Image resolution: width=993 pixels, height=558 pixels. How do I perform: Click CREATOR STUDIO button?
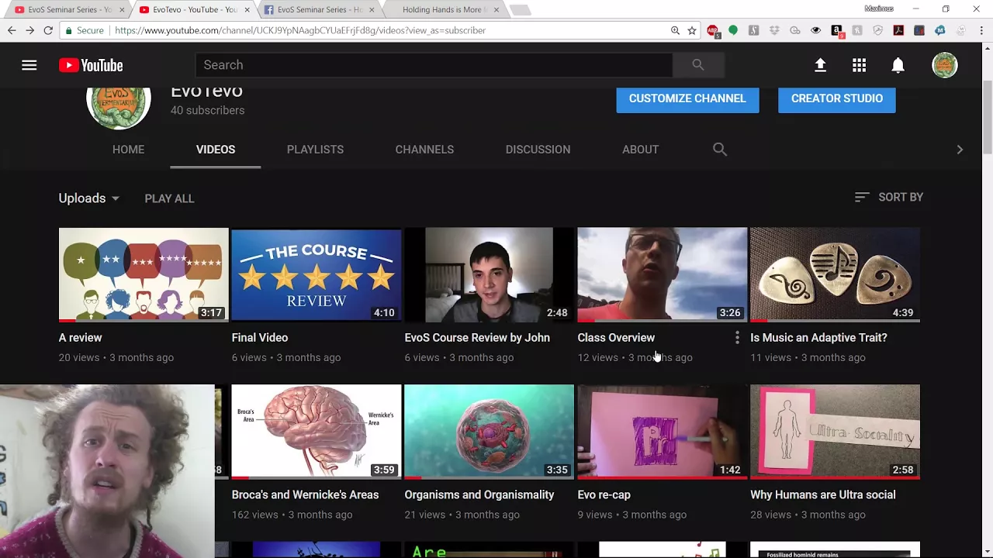(837, 98)
